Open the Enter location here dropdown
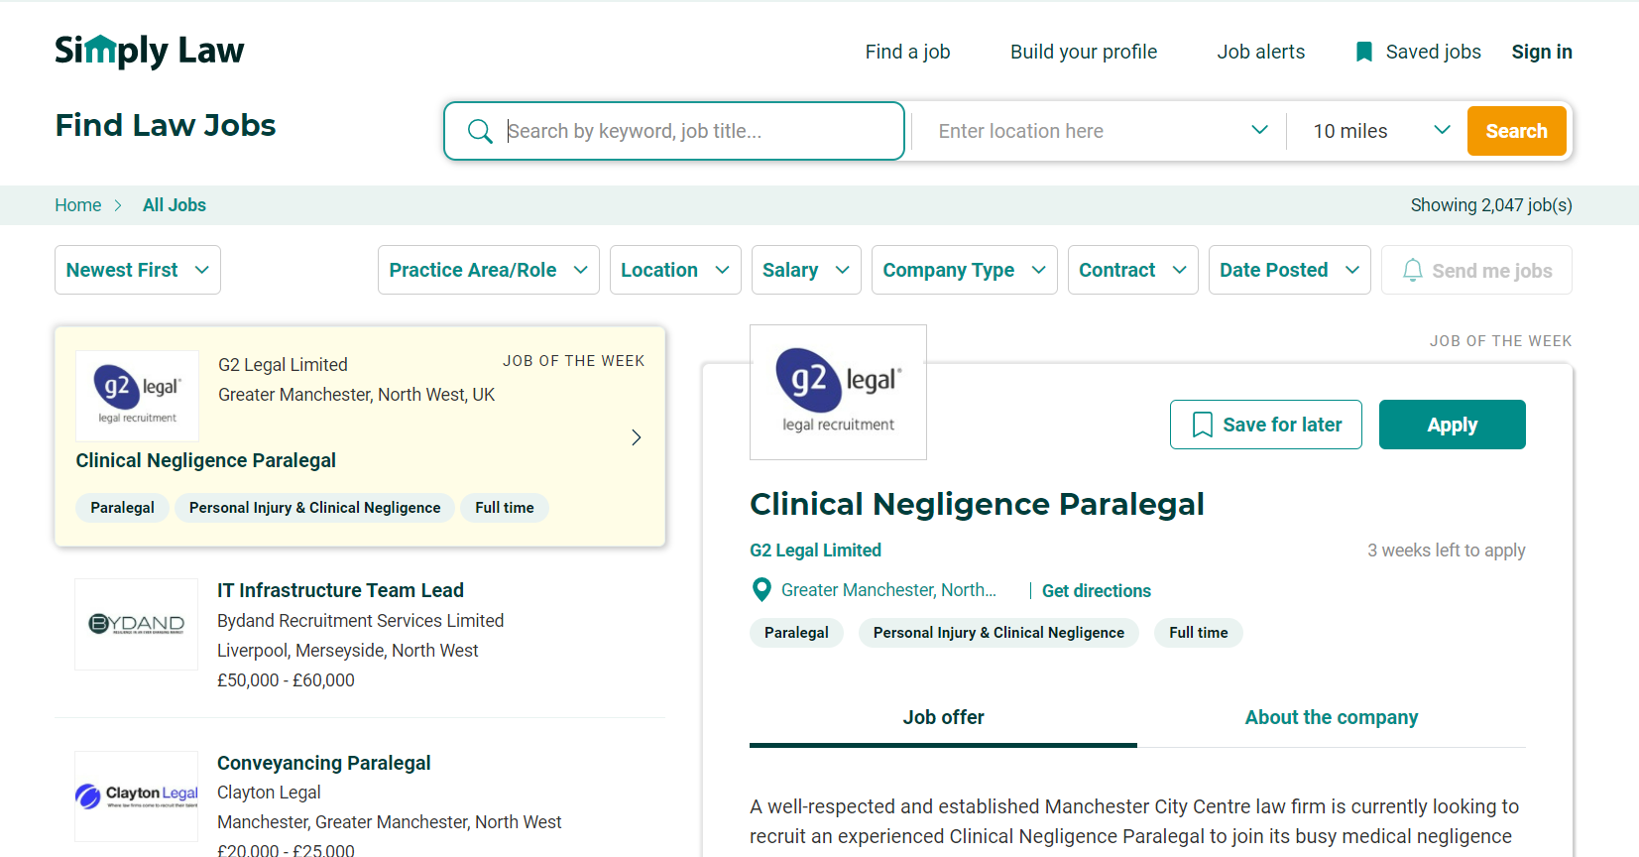Image resolution: width=1639 pixels, height=857 pixels. pos(1101,131)
